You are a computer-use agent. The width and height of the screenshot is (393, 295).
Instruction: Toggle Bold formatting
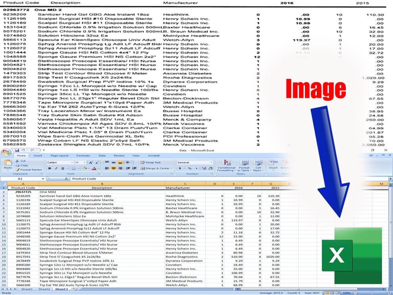click(50, 168)
